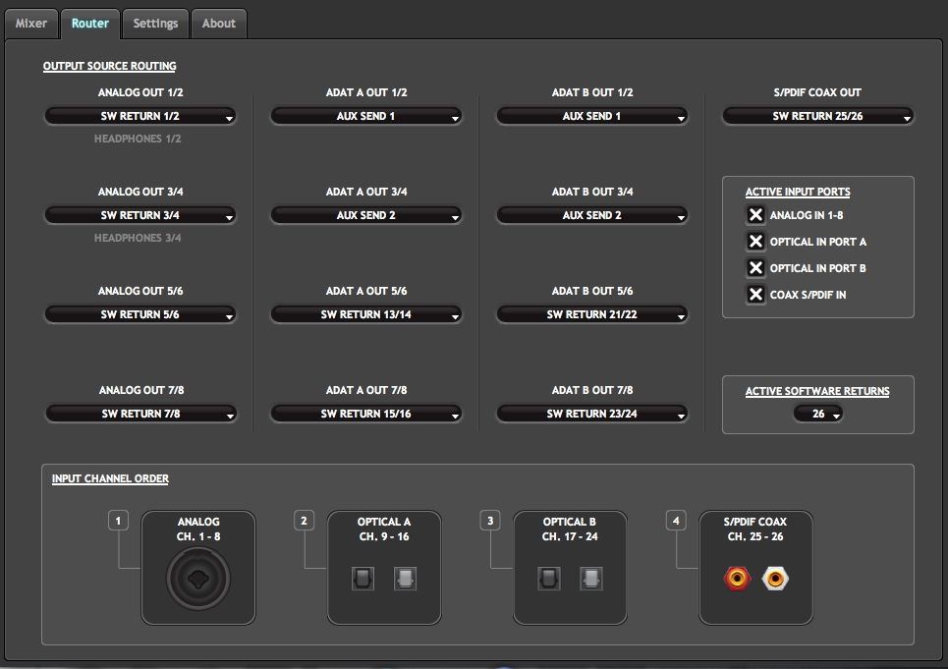Toggle Optical In Port A checkbox
The image size is (948, 669).
pyautogui.click(x=755, y=242)
